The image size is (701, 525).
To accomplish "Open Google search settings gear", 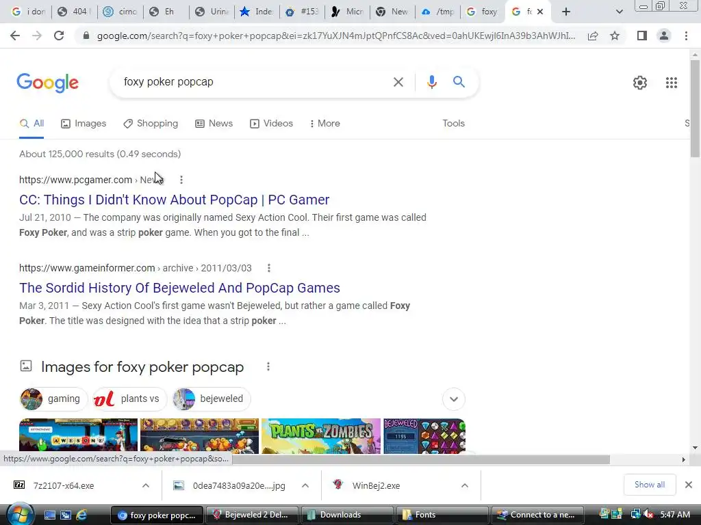I will click(x=640, y=83).
